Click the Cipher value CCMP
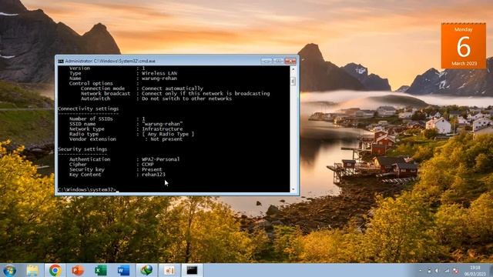This screenshot has height=277, width=493. [148, 164]
